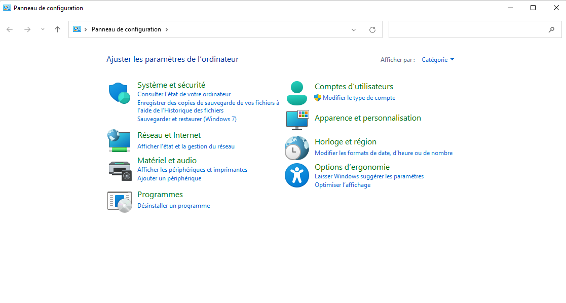Open Consulter l'état de votre ordinateur
Viewport: 566px width, 303px height.
click(184, 94)
